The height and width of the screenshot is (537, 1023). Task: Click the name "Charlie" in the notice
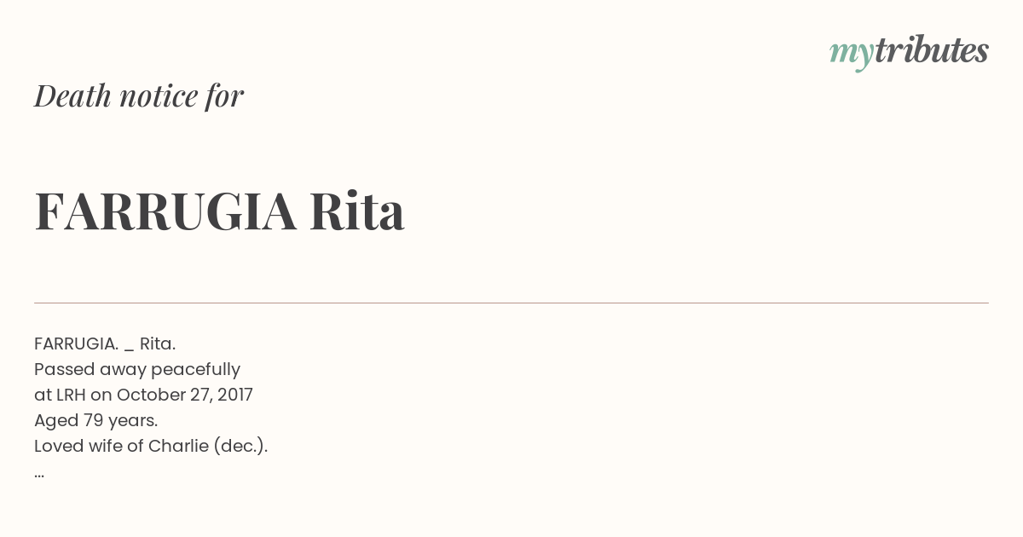click(x=178, y=446)
